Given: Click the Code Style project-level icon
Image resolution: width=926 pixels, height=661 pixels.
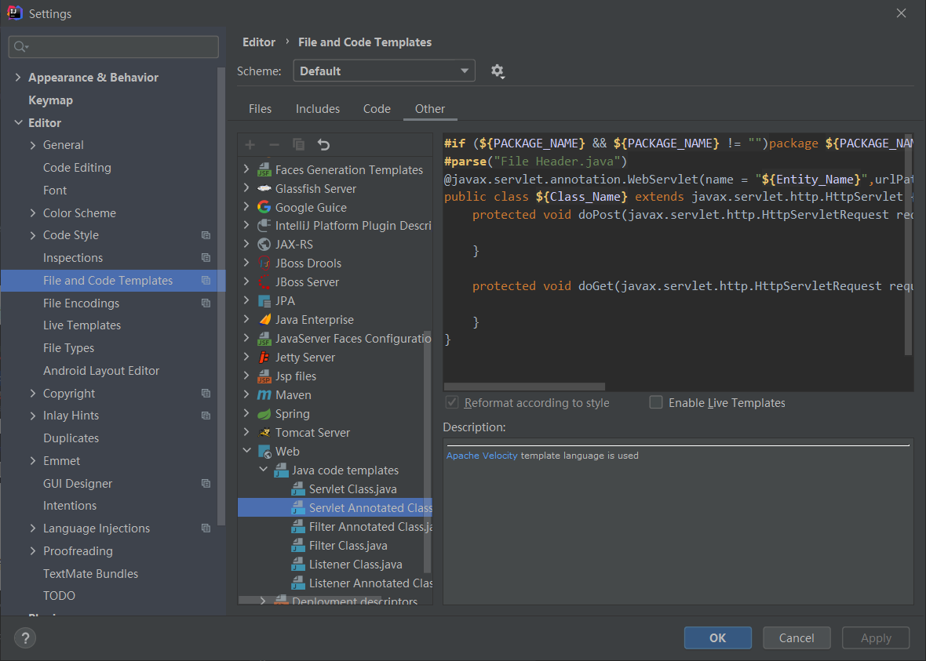Looking at the screenshot, I should (x=206, y=235).
